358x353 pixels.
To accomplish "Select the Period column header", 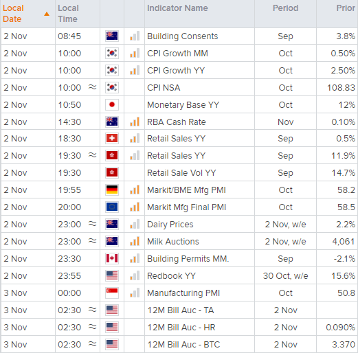I will click(285, 8).
